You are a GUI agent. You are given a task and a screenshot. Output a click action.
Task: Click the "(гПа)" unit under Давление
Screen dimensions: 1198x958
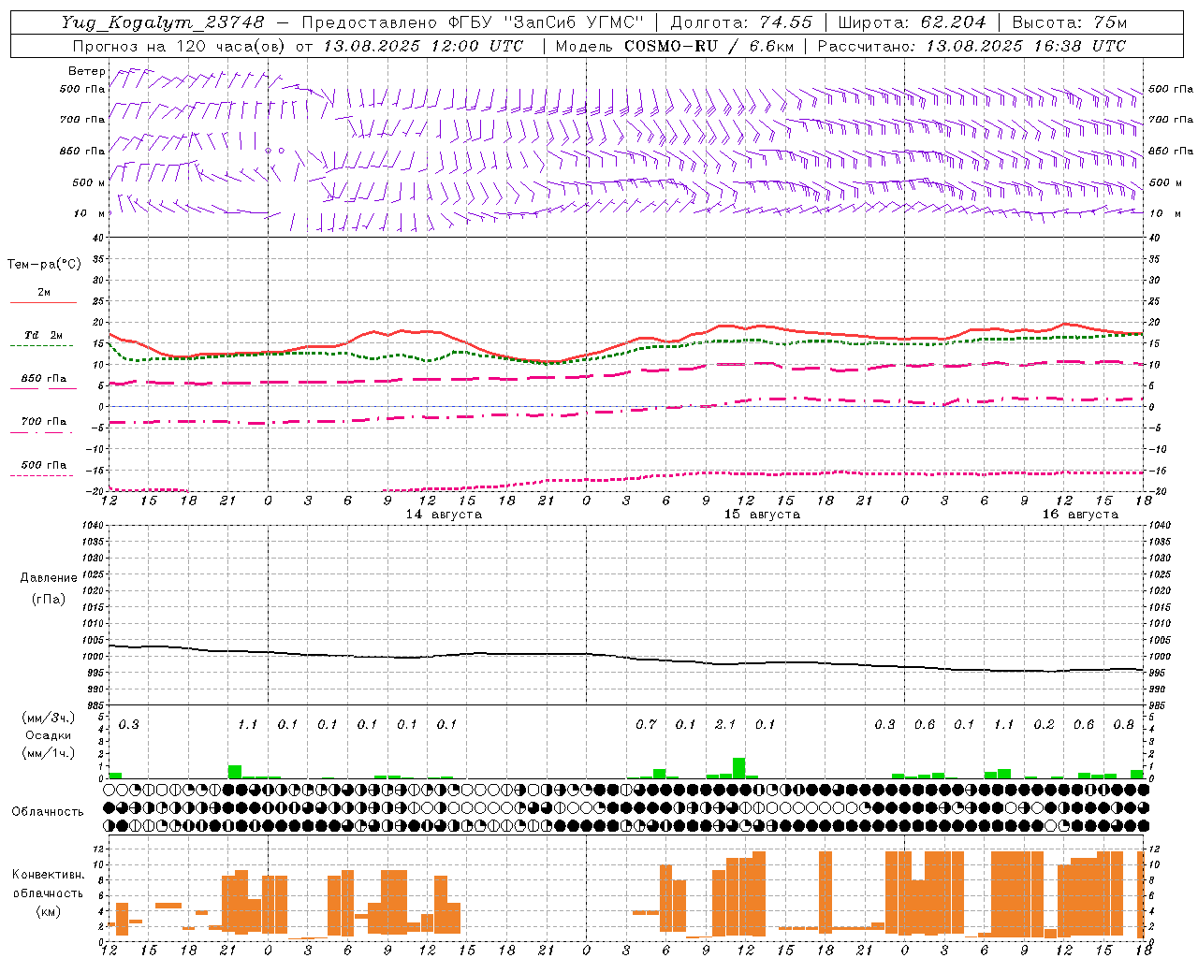pyautogui.click(x=49, y=599)
